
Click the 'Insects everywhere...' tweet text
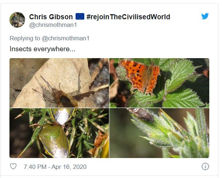pyautogui.click(x=43, y=49)
